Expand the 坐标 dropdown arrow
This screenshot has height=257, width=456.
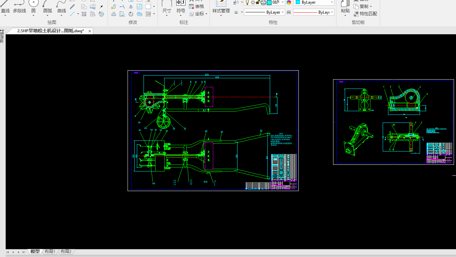click(x=207, y=14)
